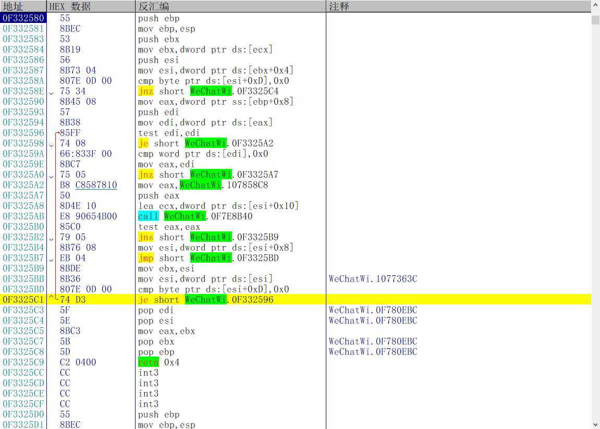The height and width of the screenshot is (429, 600).
Task: Click hex bytes 66:833F 00
Action: [x=85, y=154]
